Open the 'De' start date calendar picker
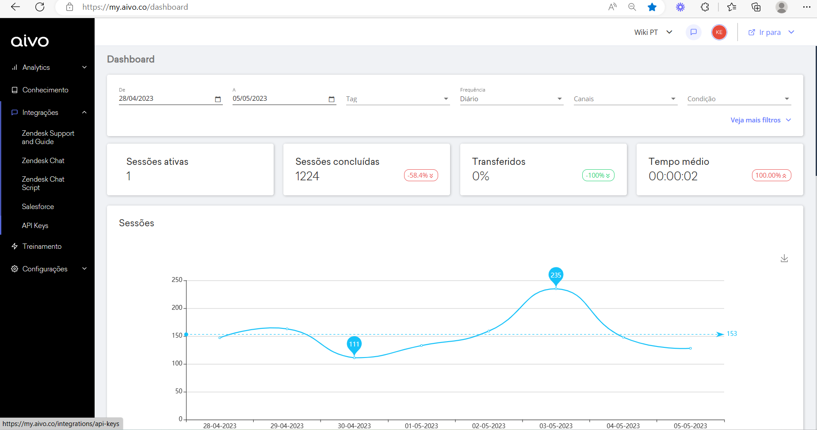Screen dimensions: 817x430 click(x=218, y=99)
